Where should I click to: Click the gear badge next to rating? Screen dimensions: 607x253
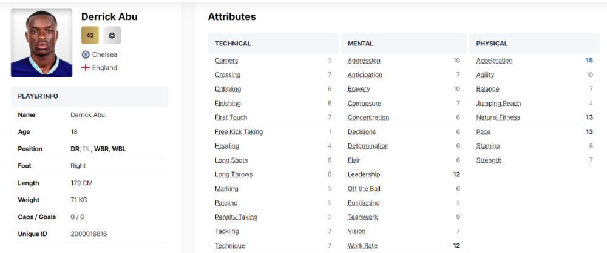pos(112,35)
